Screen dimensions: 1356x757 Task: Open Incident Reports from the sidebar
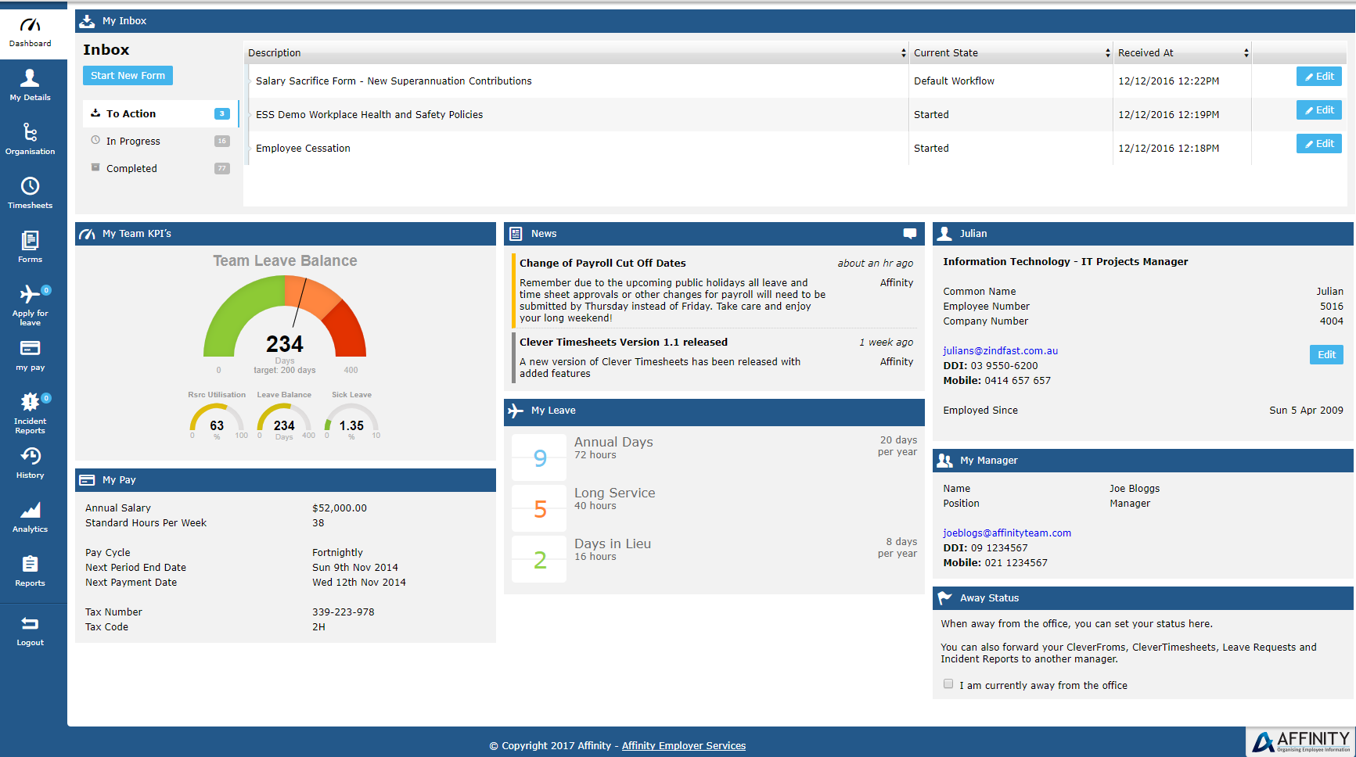pos(30,409)
